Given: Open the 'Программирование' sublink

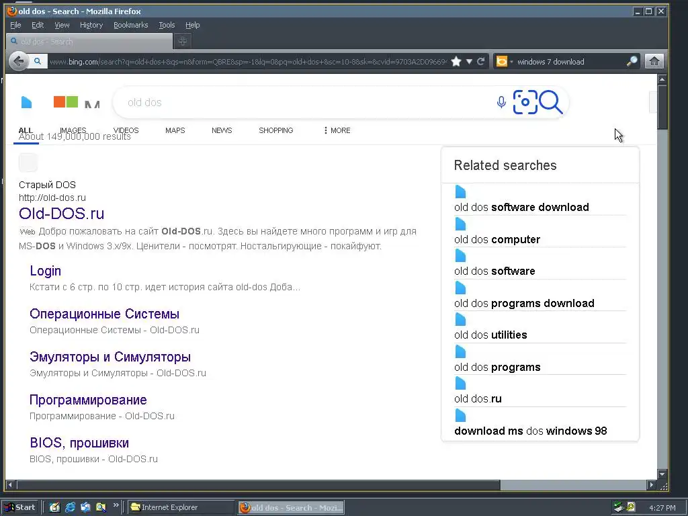Looking at the screenshot, I should pos(88,400).
